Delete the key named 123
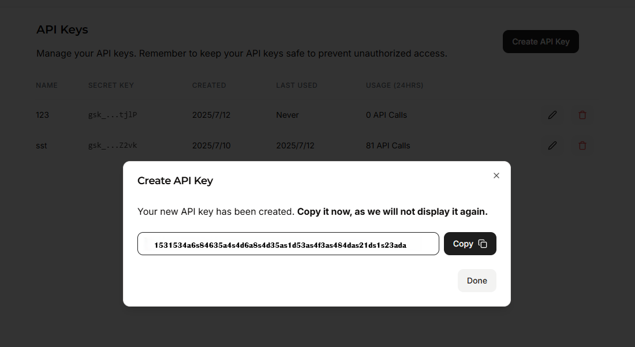This screenshot has width=635, height=347. pos(582,115)
